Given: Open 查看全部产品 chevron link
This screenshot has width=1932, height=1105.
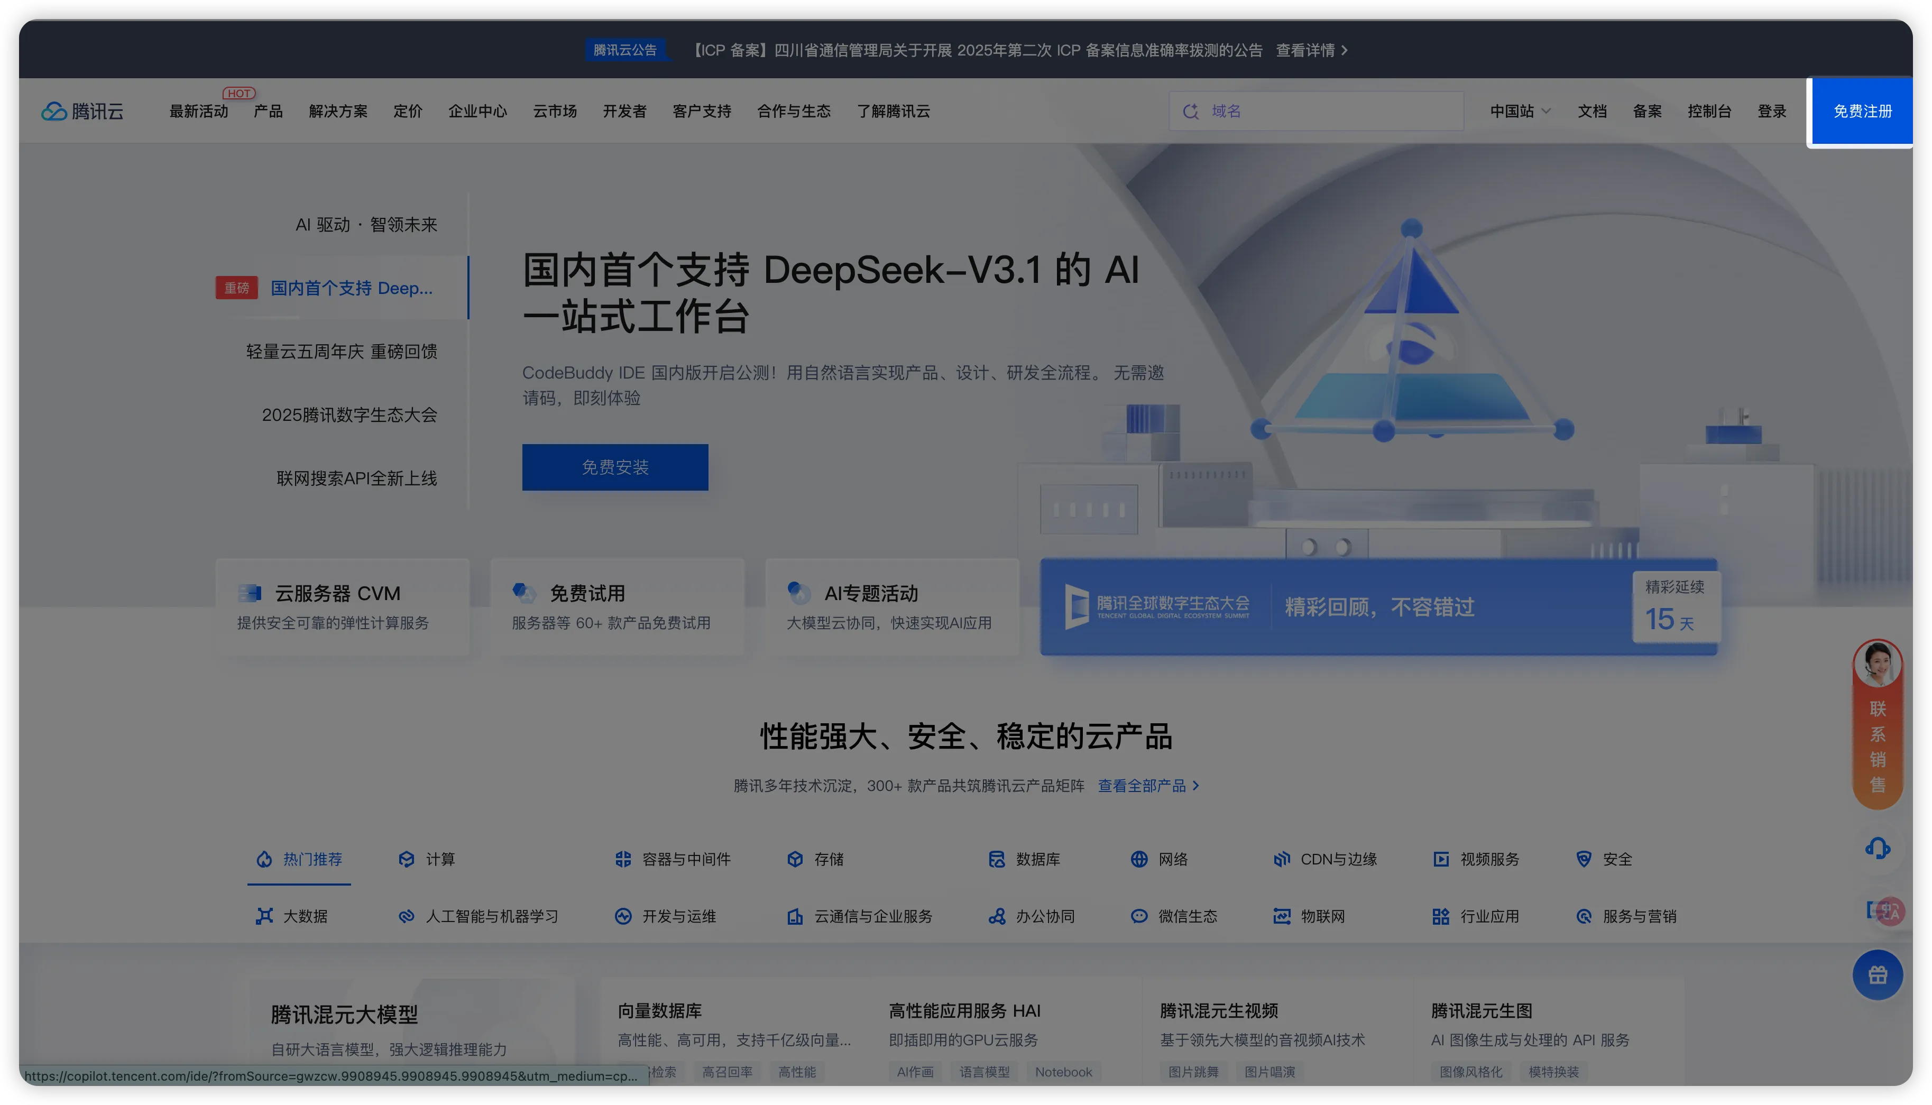Looking at the screenshot, I should point(1148,786).
